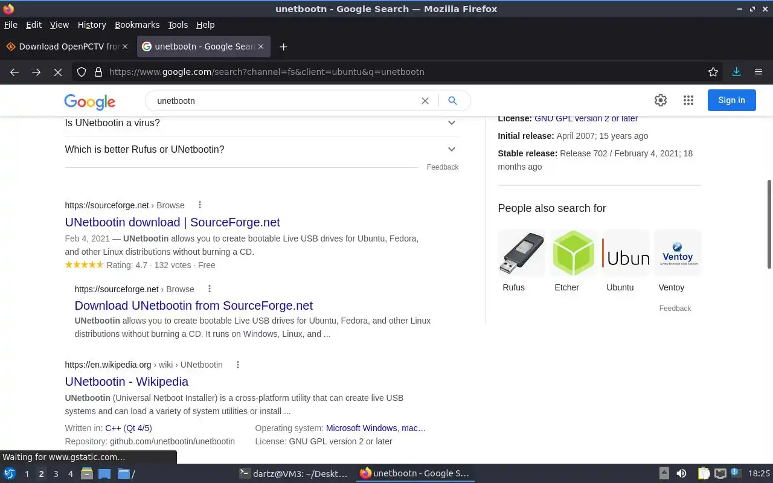Go back to the previous page

[x=14, y=72]
